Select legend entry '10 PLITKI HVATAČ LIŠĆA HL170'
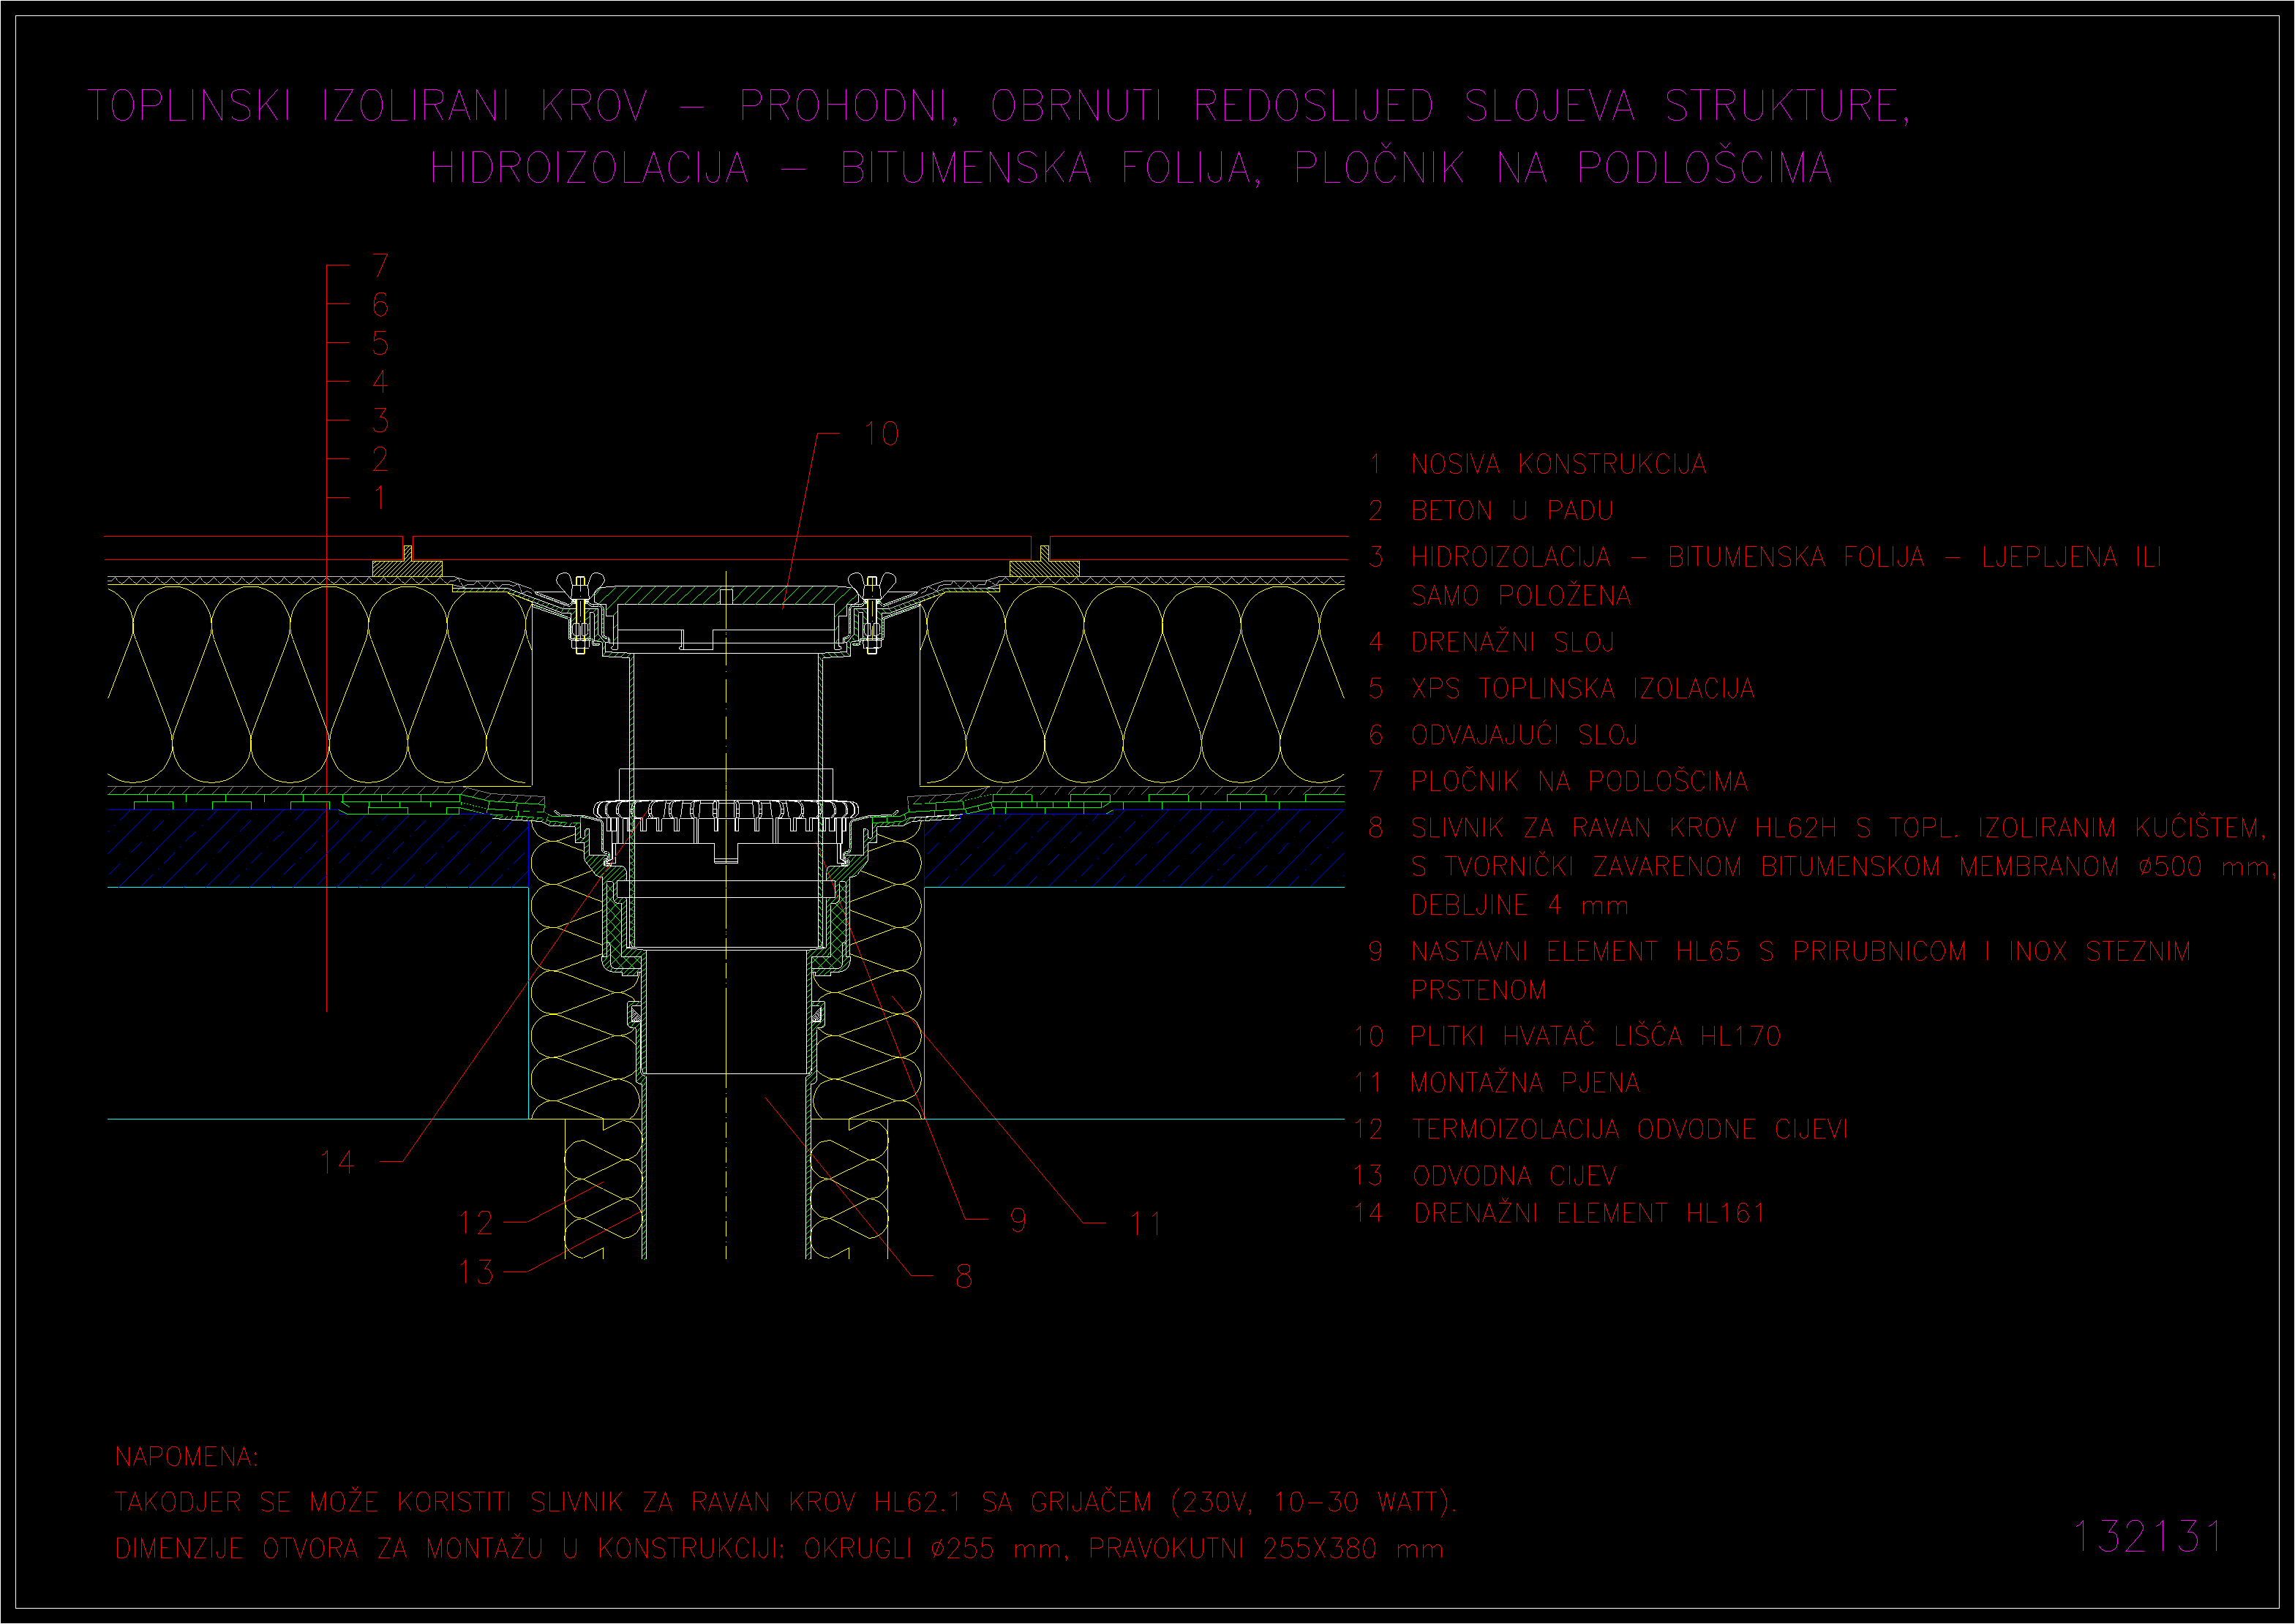The image size is (2295, 1624). [x=1568, y=1037]
